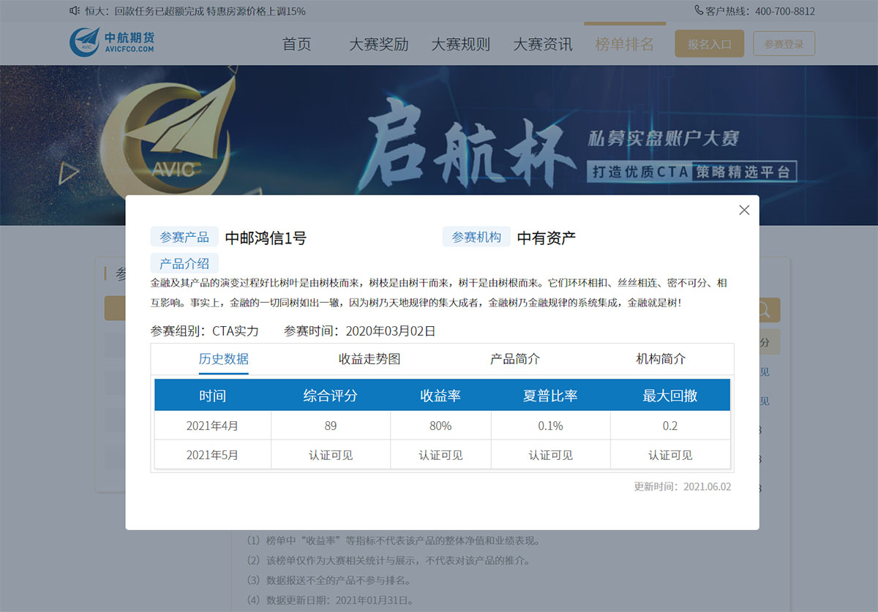The width and height of the screenshot is (878, 612).
Task: Click 认证可见 under 最大回撤 for 2021年5月
Action: coord(670,455)
